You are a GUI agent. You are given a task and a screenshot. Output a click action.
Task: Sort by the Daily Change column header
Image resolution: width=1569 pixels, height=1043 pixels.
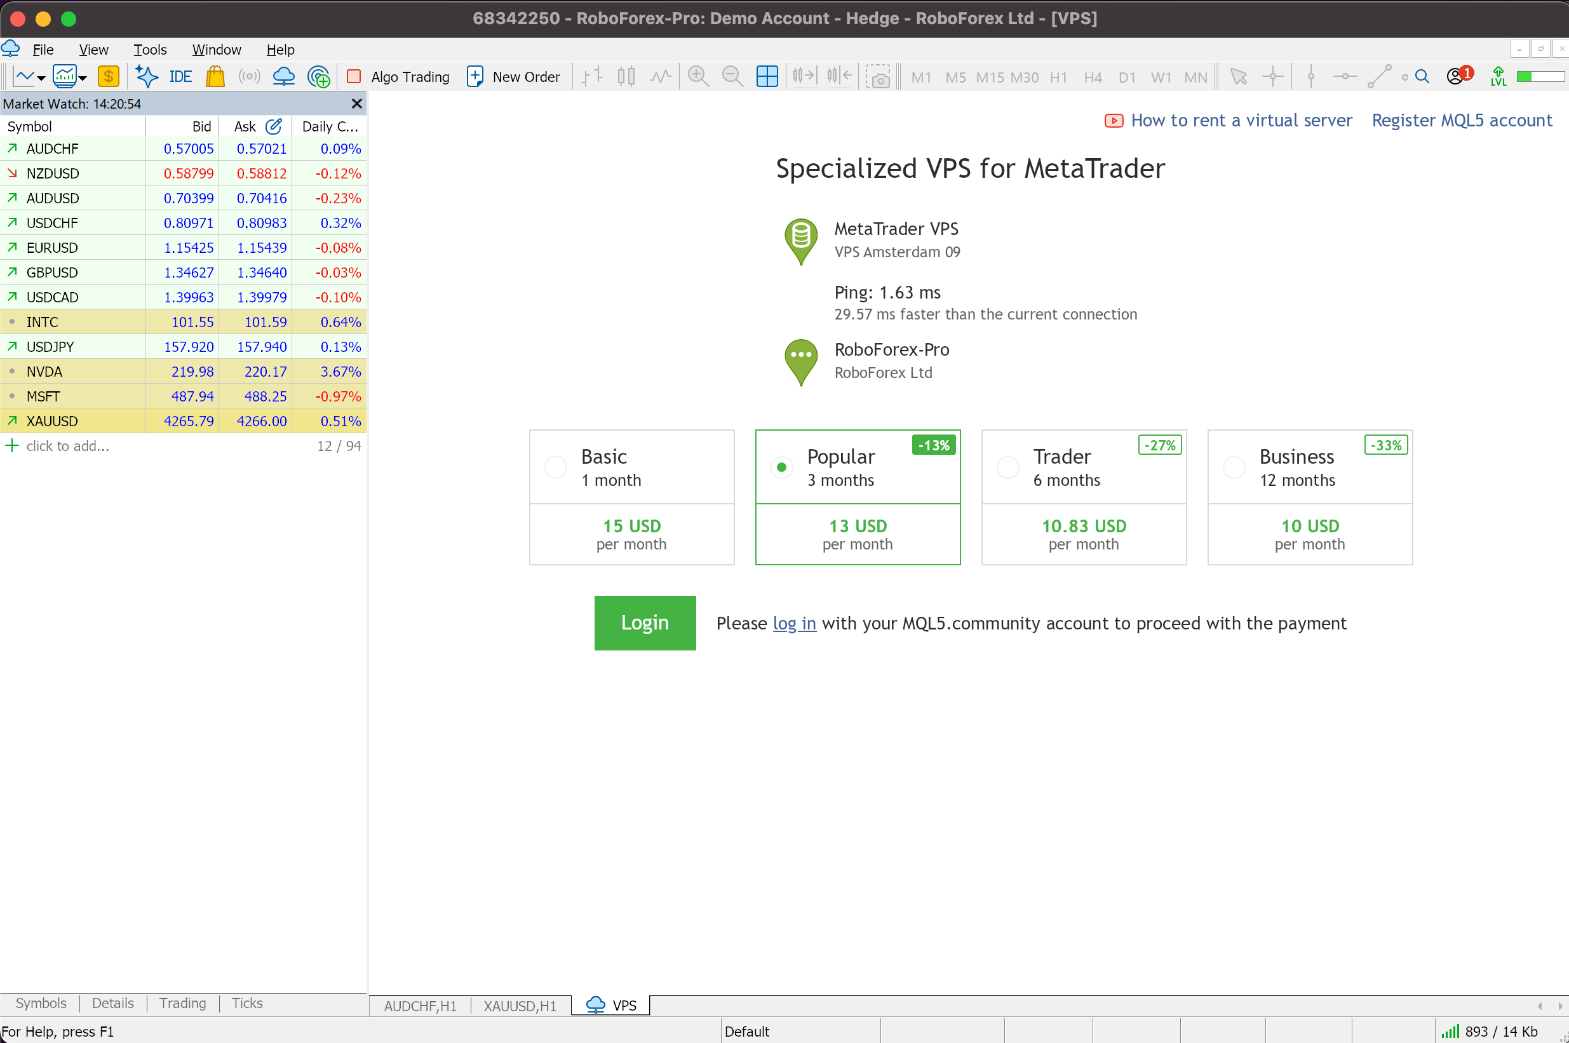[329, 126]
